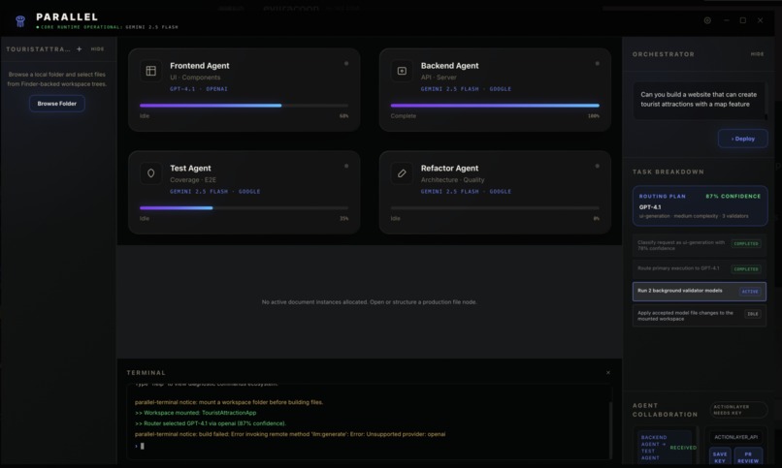Click the '87% CONFIDENCE' label
Screen dimensions: 782x468
(733, 196)
